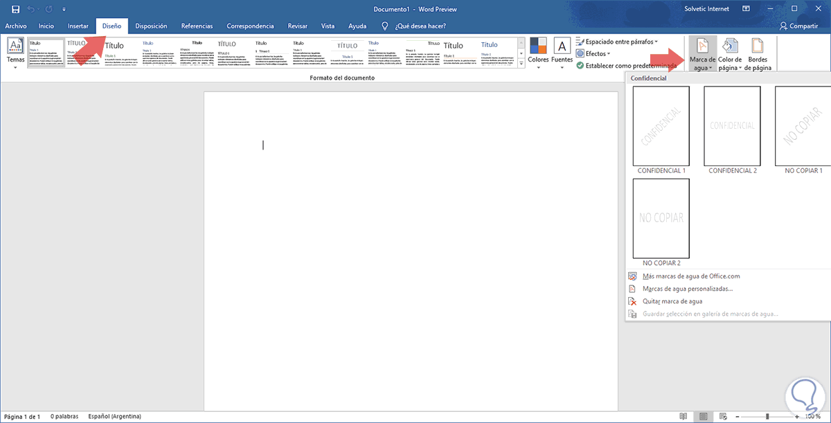Viewport: 831px width, 423px height.
Task: Click the Página 1 de 1 status indicator
Action: tap(23, 417)
